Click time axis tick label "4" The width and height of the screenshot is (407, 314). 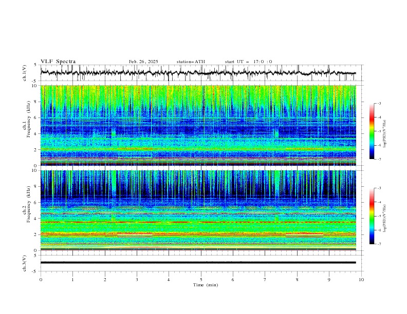(169, 280)
